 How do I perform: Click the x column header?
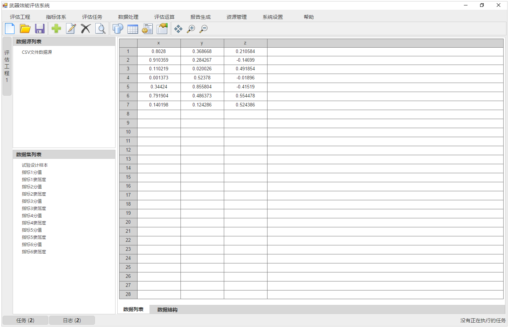click(158, 43)
